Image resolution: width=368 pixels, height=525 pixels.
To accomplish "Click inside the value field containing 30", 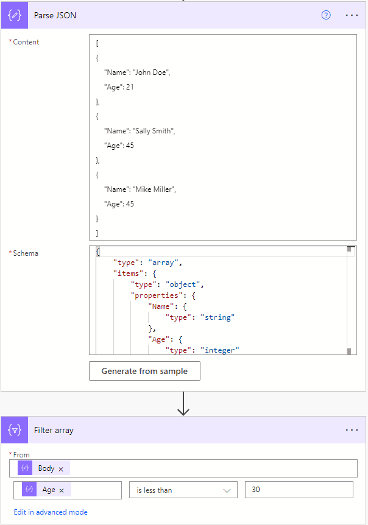I will pyautogui.click(x=299, y=490).
